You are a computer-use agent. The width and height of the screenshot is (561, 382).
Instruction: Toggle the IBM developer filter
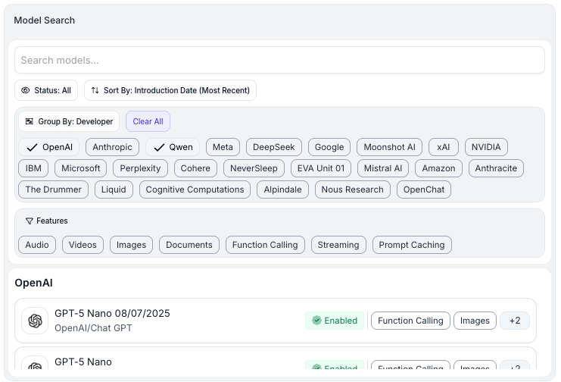[33, 168]
